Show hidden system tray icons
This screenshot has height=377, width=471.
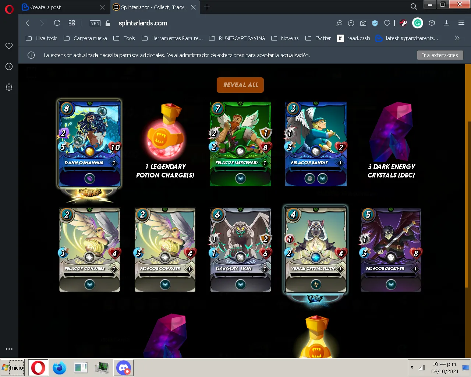point(412,367)
